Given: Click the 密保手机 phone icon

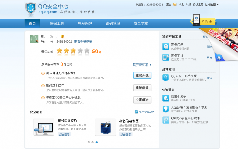Looking at the screenshot, I should click(166, 57).
